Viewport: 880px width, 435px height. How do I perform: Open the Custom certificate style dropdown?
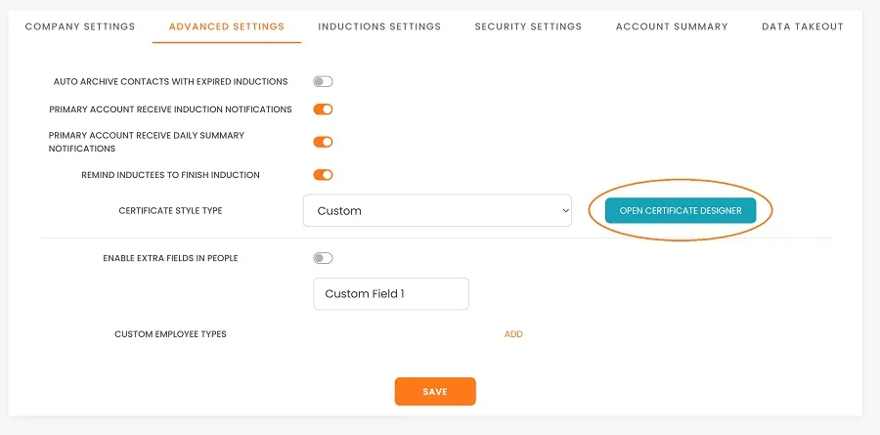point(437,210)
